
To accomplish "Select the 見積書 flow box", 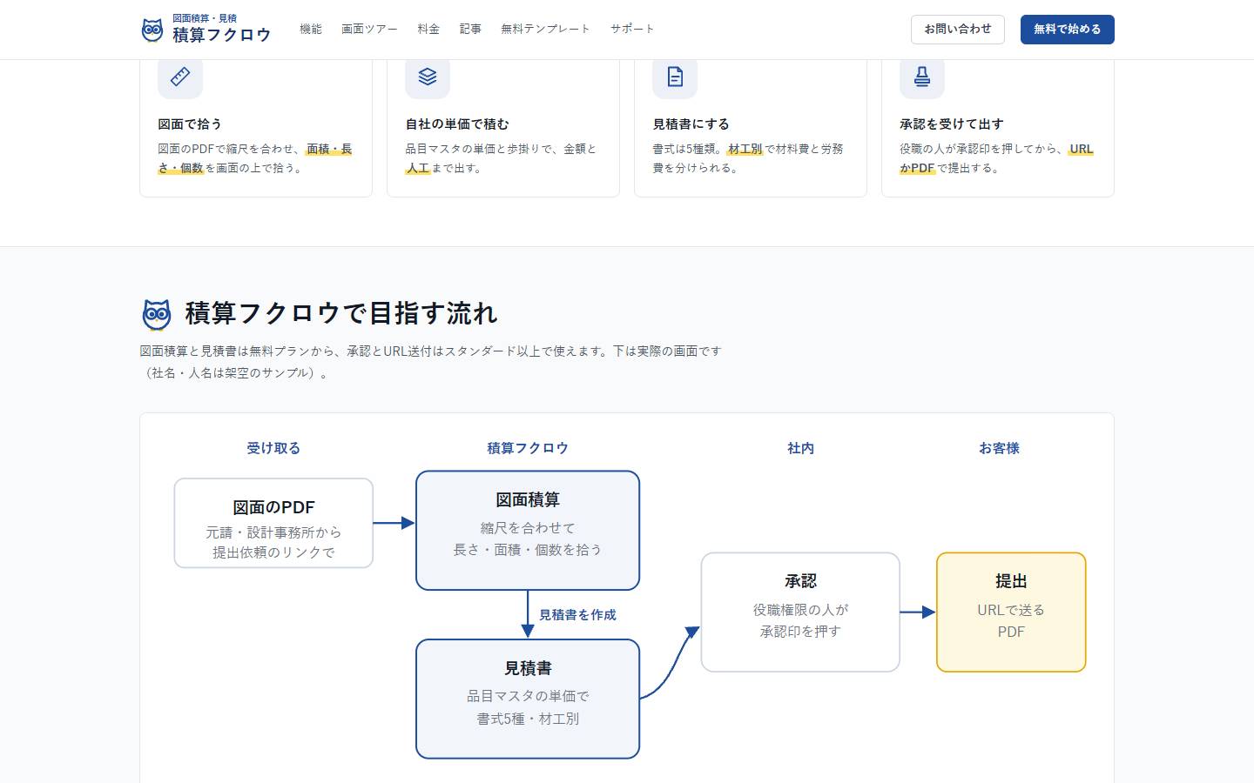I will tap(528, 699).
